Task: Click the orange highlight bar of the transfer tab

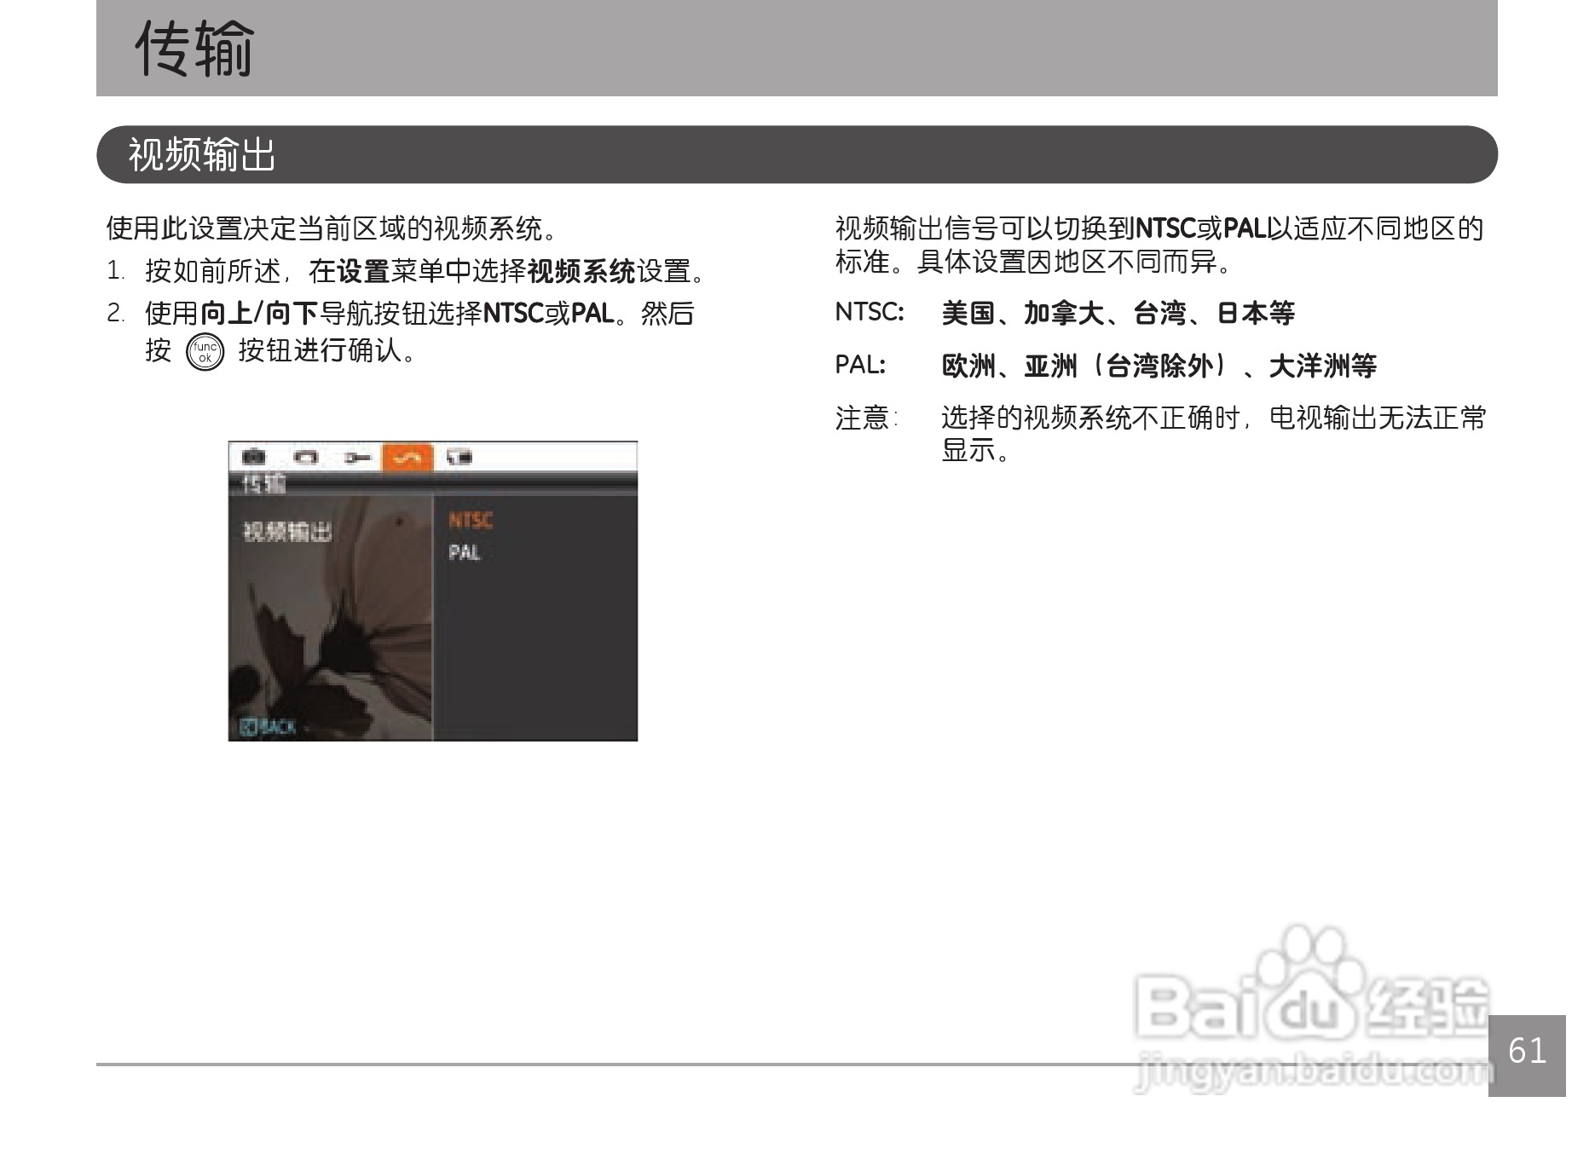Action: point(407,456)
